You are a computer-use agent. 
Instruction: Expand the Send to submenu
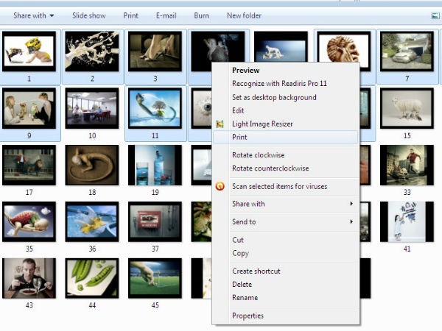[291, 221]
